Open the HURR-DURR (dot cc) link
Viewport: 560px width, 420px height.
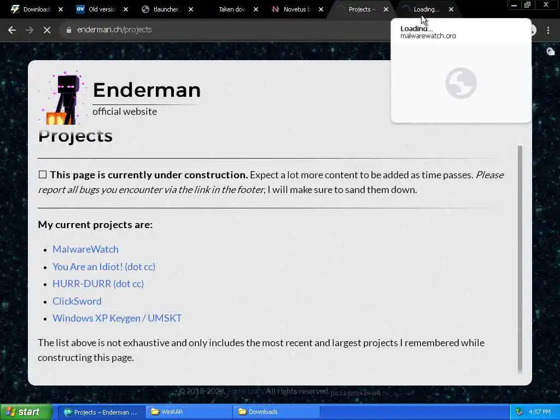point(98,284)
